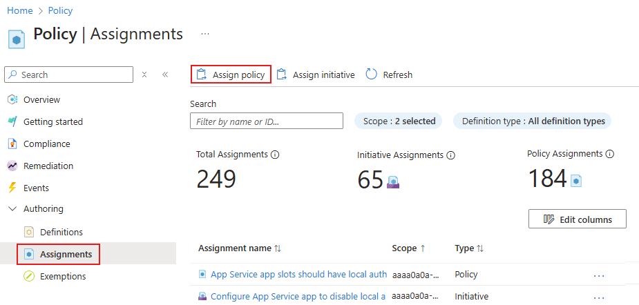639x305 pixels.
Task: Click the Filter by name or ID field
Action: (x=267, y=121)
